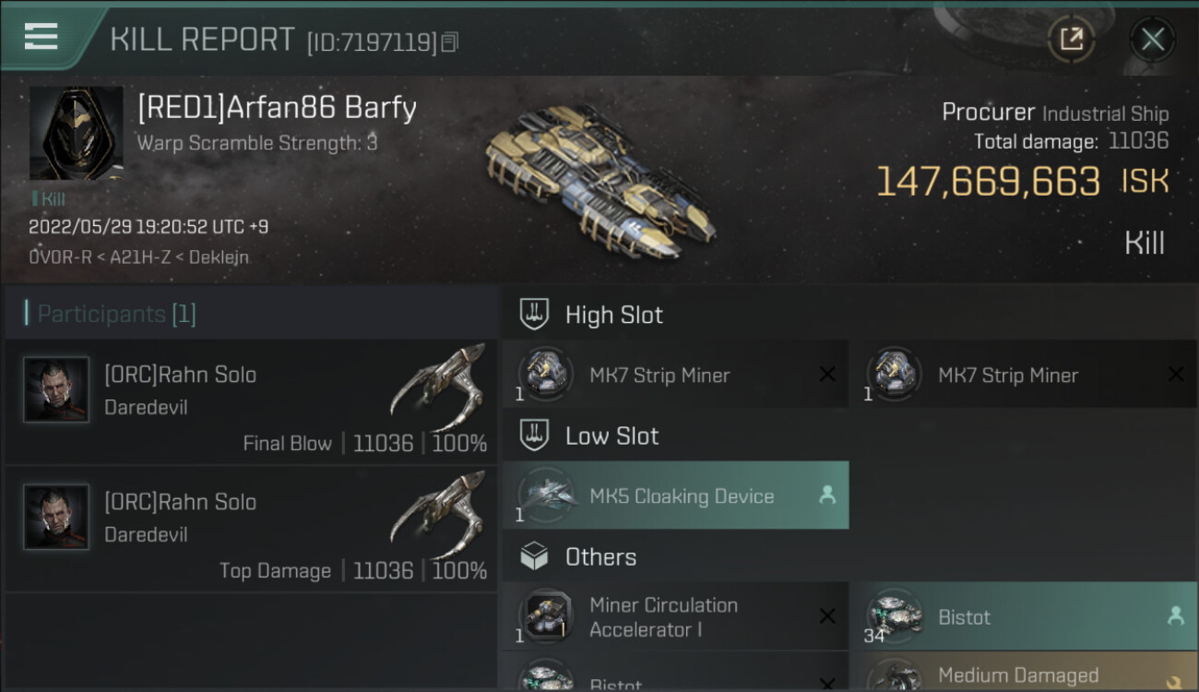Image resolution: width=1199 pixels, height=692 pixels.
Task: Select the Bistot stack of 34
Action: click(x=1023, y=616)
